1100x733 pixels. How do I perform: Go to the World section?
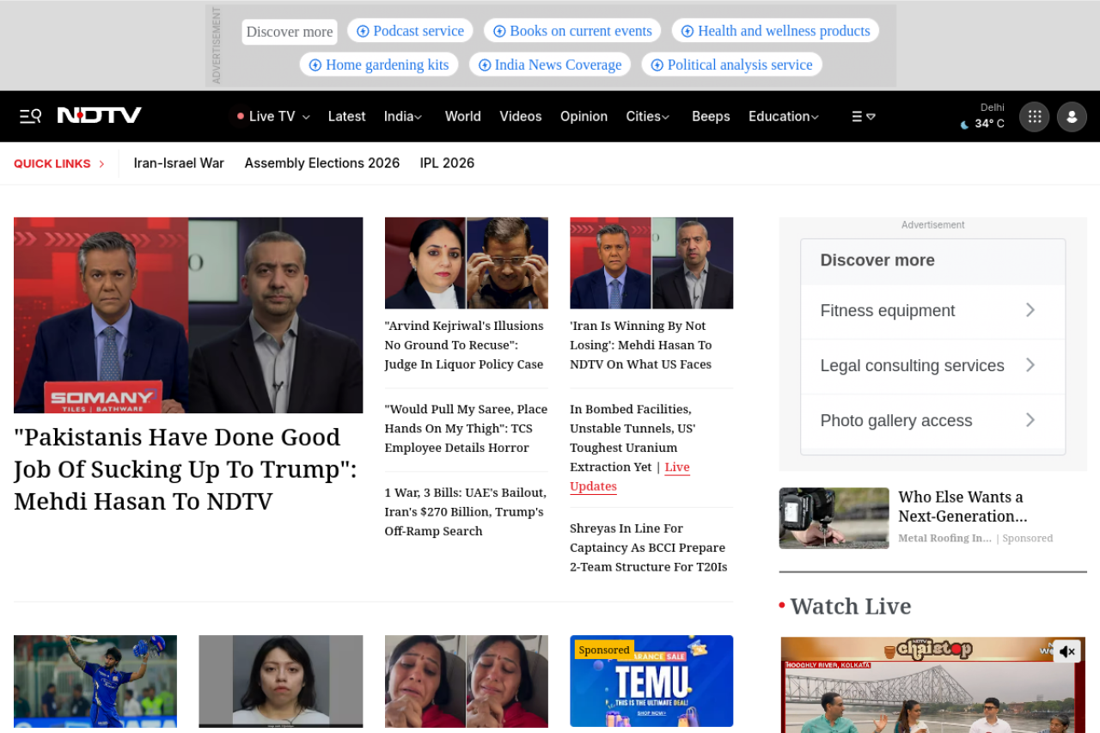pos(462,117)
